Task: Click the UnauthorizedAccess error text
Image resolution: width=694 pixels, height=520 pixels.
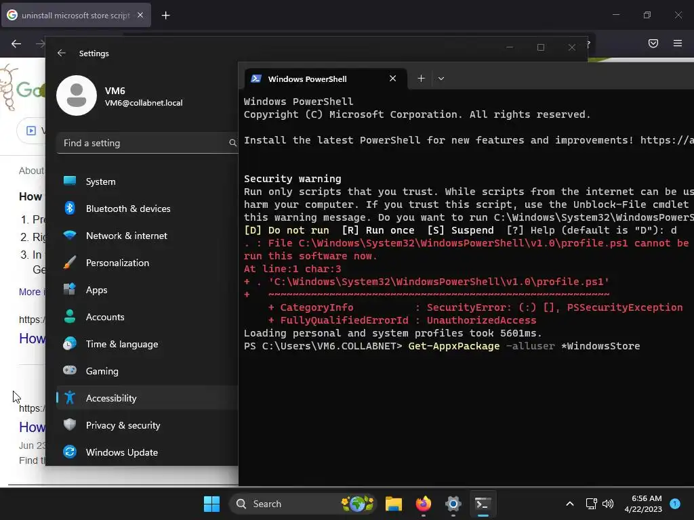Action: 482,320
